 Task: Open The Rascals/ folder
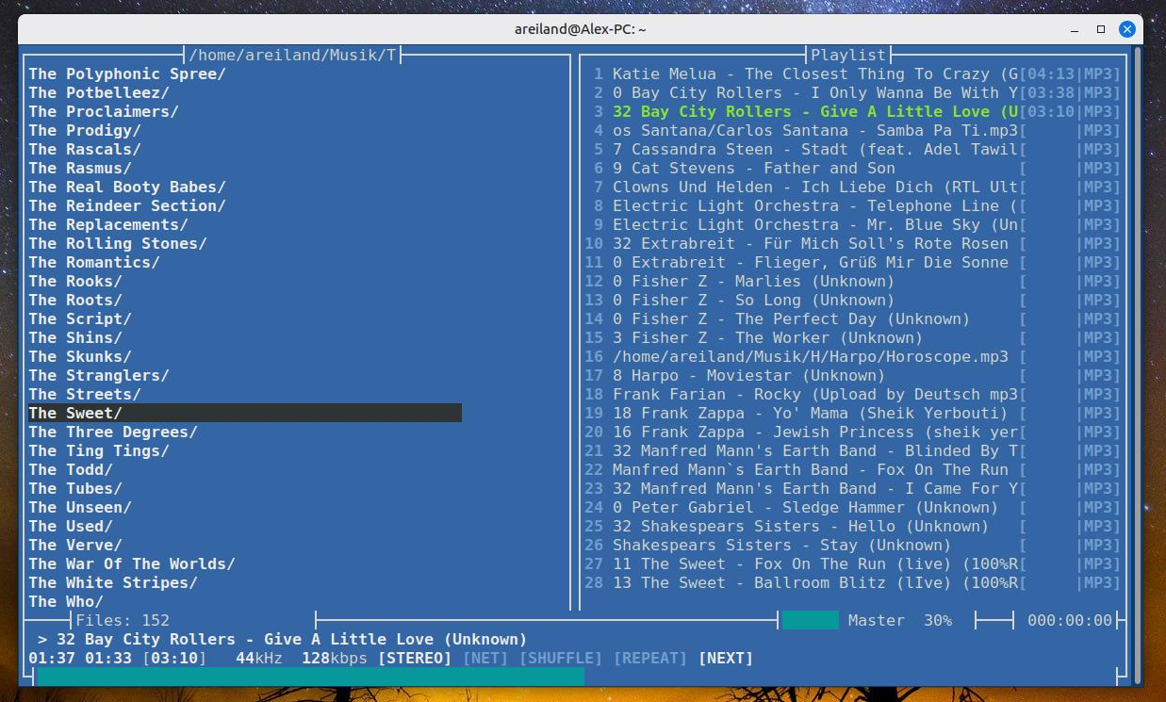[x=85, y=149]
